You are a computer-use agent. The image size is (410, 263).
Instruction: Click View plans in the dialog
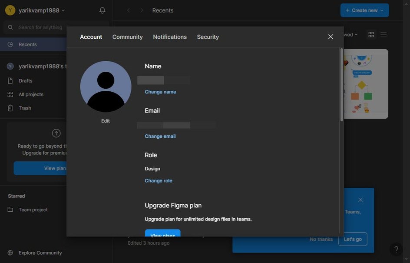point(162,233)
